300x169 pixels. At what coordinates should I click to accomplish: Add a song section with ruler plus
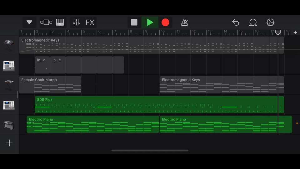point(295,32)
